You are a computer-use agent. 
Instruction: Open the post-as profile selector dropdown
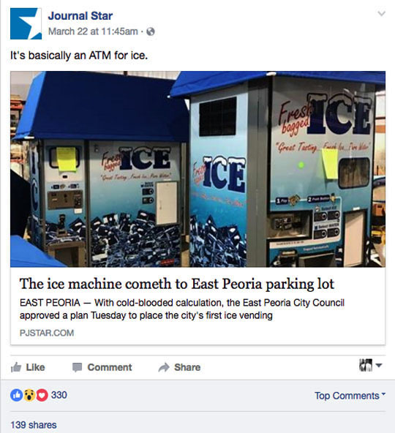(370, 365)
